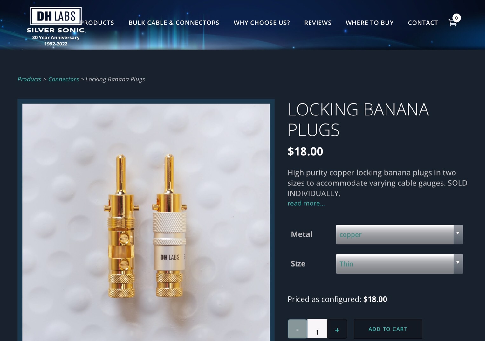This screenshot has height=341, width=485.
Task: Click the DH Labs Silver Sonic logo
Action: pyautogui.click(x=56, y=27)
